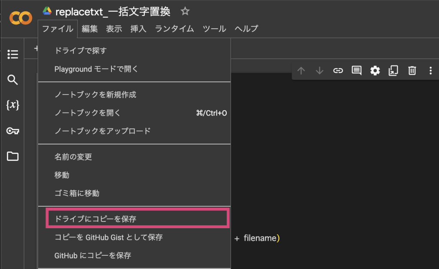Mirror cell in tab icon
The image size is (439, 269).
394,71
